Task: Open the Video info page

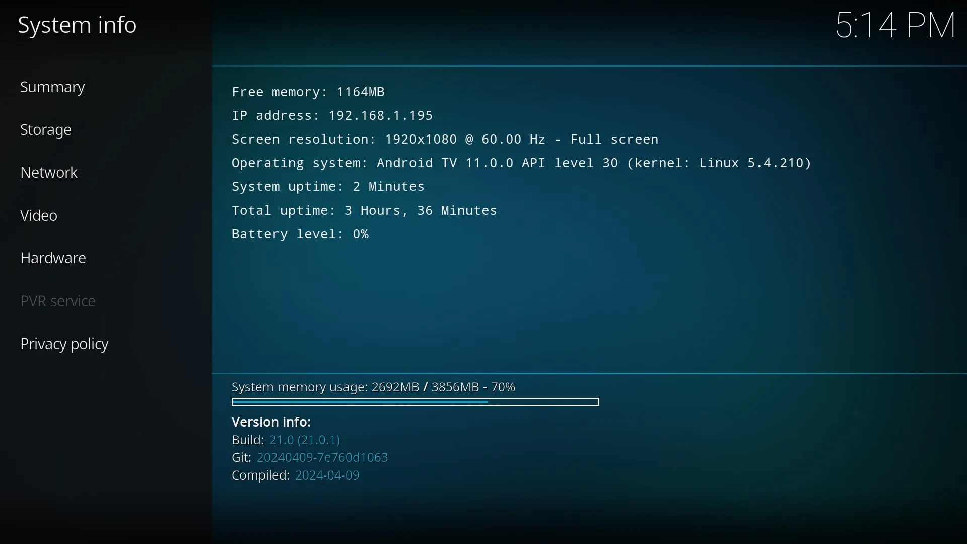Action: tap(39, 216)
